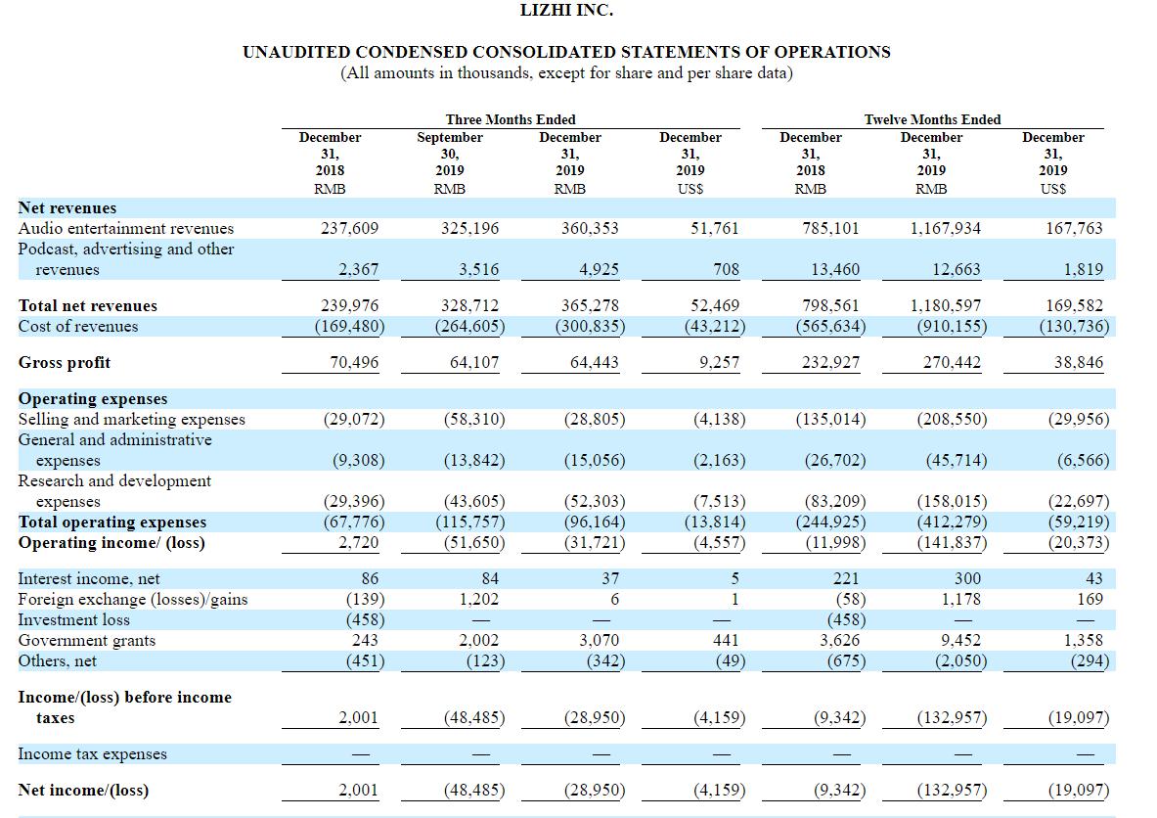Click the 'Income/(loss) before income taxes' label
Screen dimensions: 1157x818
click(125, 707)
